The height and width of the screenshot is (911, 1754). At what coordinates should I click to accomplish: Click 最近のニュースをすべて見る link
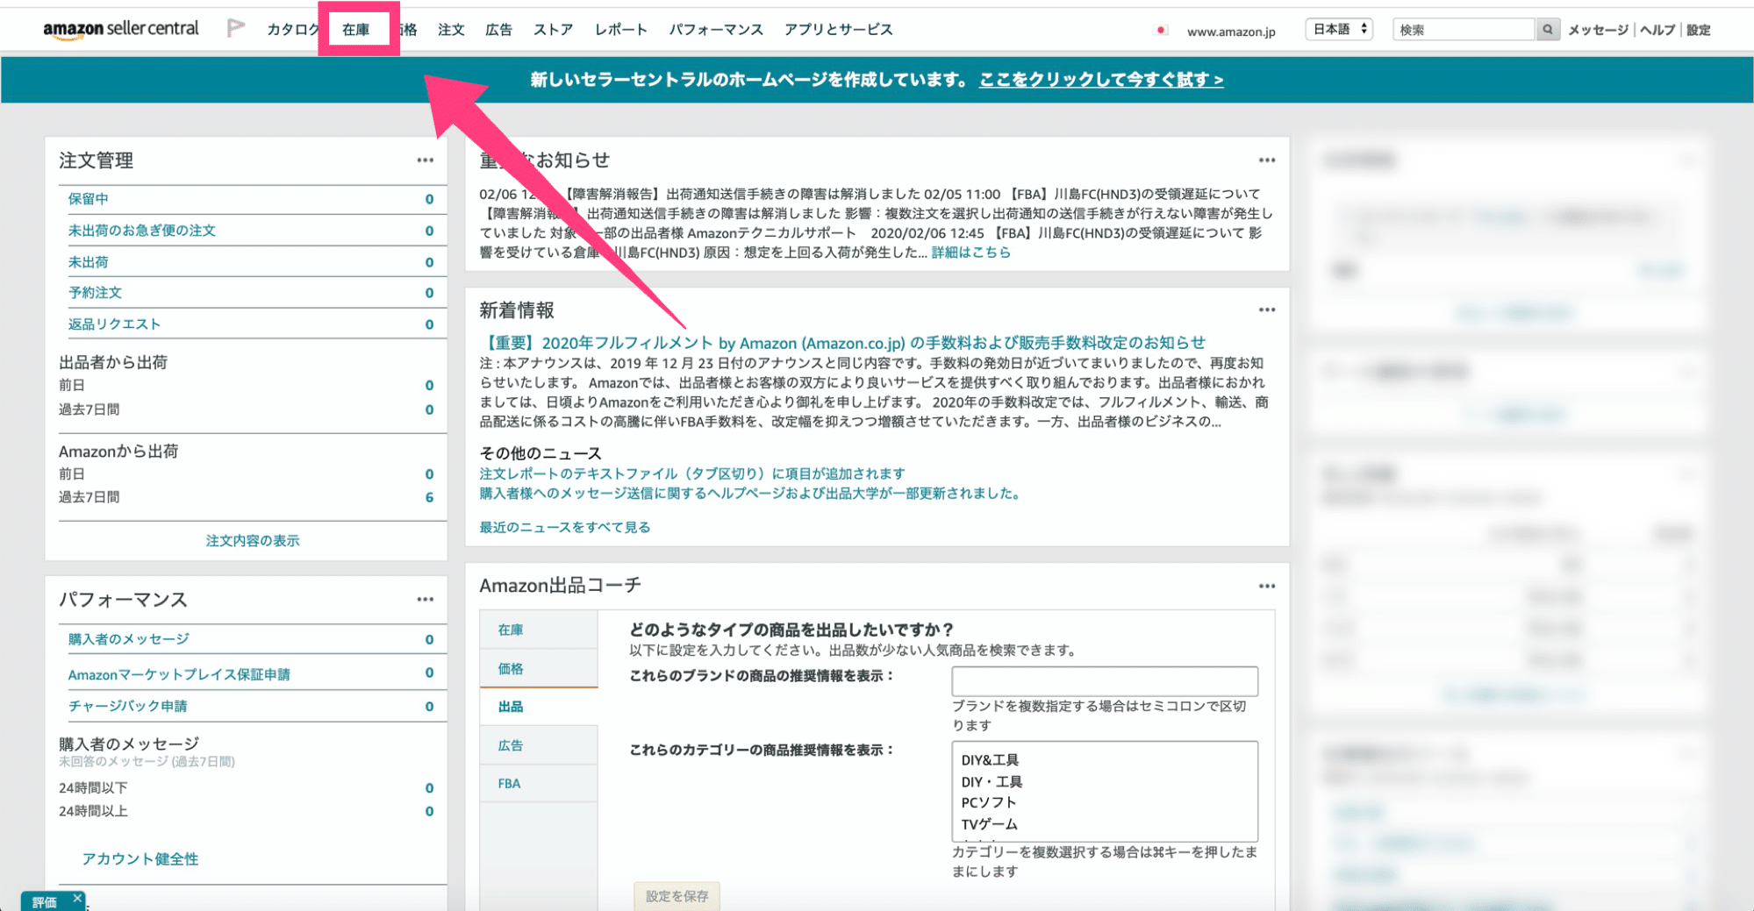tap(564, 527)
